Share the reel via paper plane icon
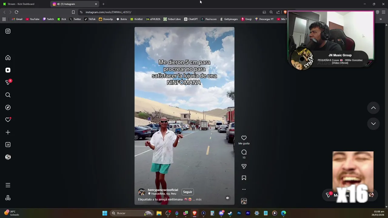Viewport: 388px width, 218px height. pyautogui.click(x=244, y=167)
